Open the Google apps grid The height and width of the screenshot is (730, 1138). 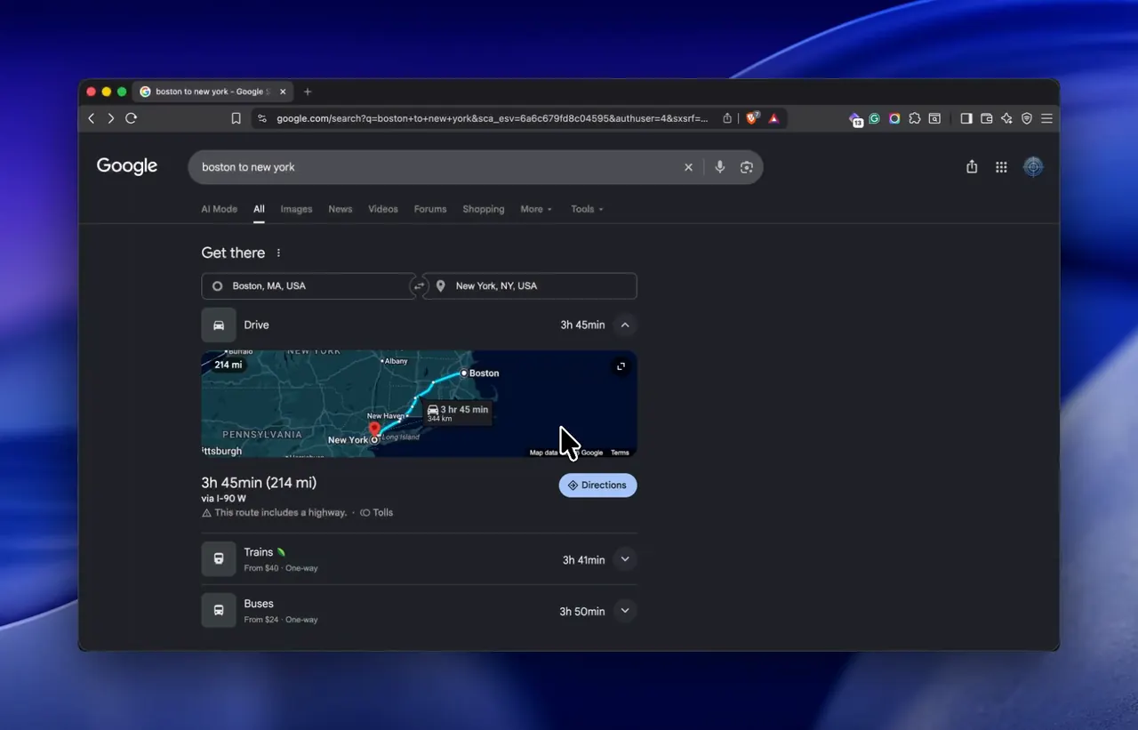tap(1001, 167)
